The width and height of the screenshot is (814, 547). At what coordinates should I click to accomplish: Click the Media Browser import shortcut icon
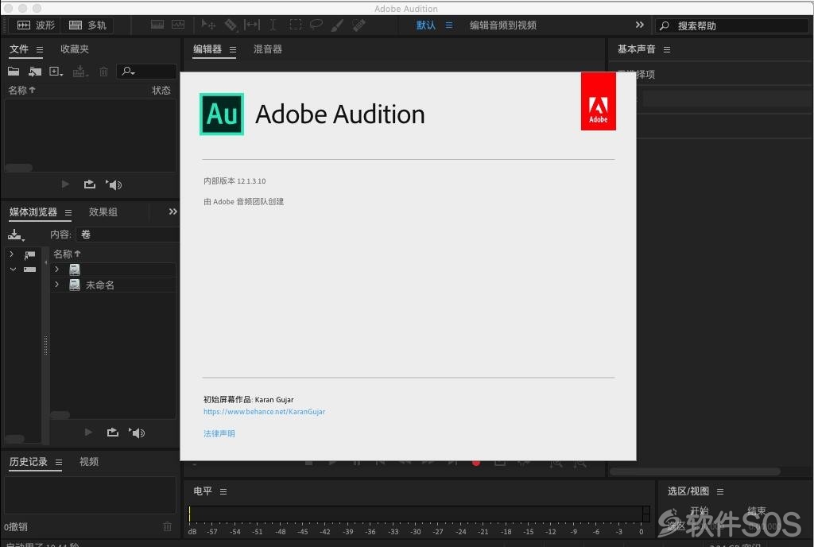pos(16,235)
